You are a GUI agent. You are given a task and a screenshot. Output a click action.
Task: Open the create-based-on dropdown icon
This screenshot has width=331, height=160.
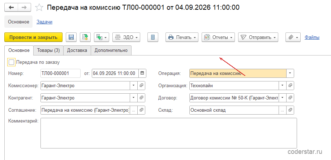pyautogui.click(x=101, y=37)
